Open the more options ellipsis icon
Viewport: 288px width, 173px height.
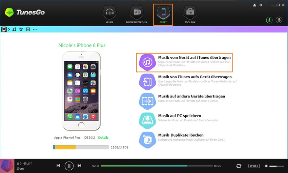35,29
